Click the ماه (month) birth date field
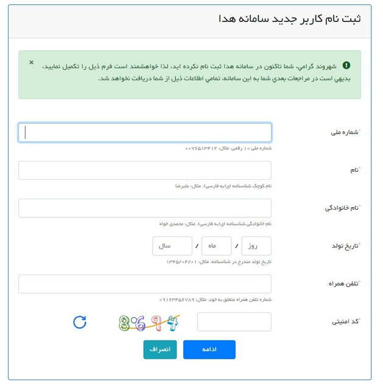Viewport: 383px width, 390px height. [x=216, y=246]
